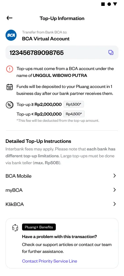Image resolution: width=124 pixels, height=276 pixels.
Task: Tap the calendar icon beside funds deposit note
Action: click(x=10, y=87)
